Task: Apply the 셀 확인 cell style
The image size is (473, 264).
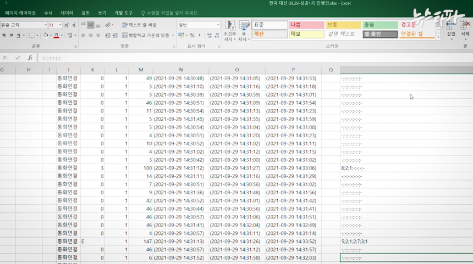Action: point(380,34)
